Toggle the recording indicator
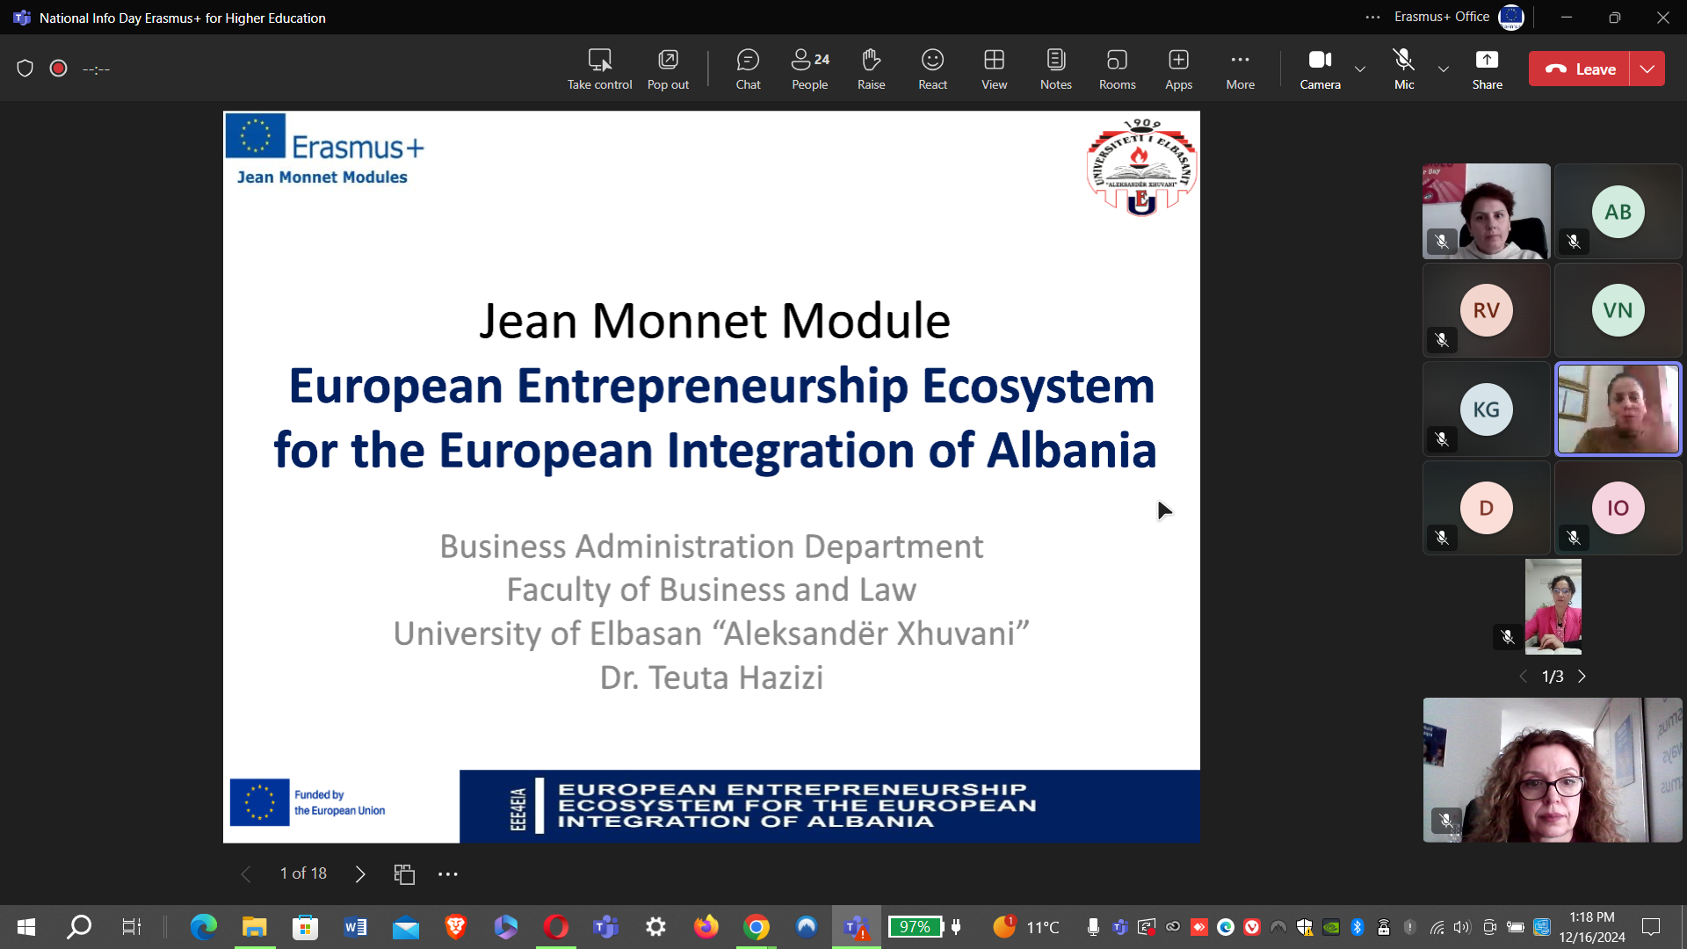This screenshot has width=1687, height=949. coord(59,69)
